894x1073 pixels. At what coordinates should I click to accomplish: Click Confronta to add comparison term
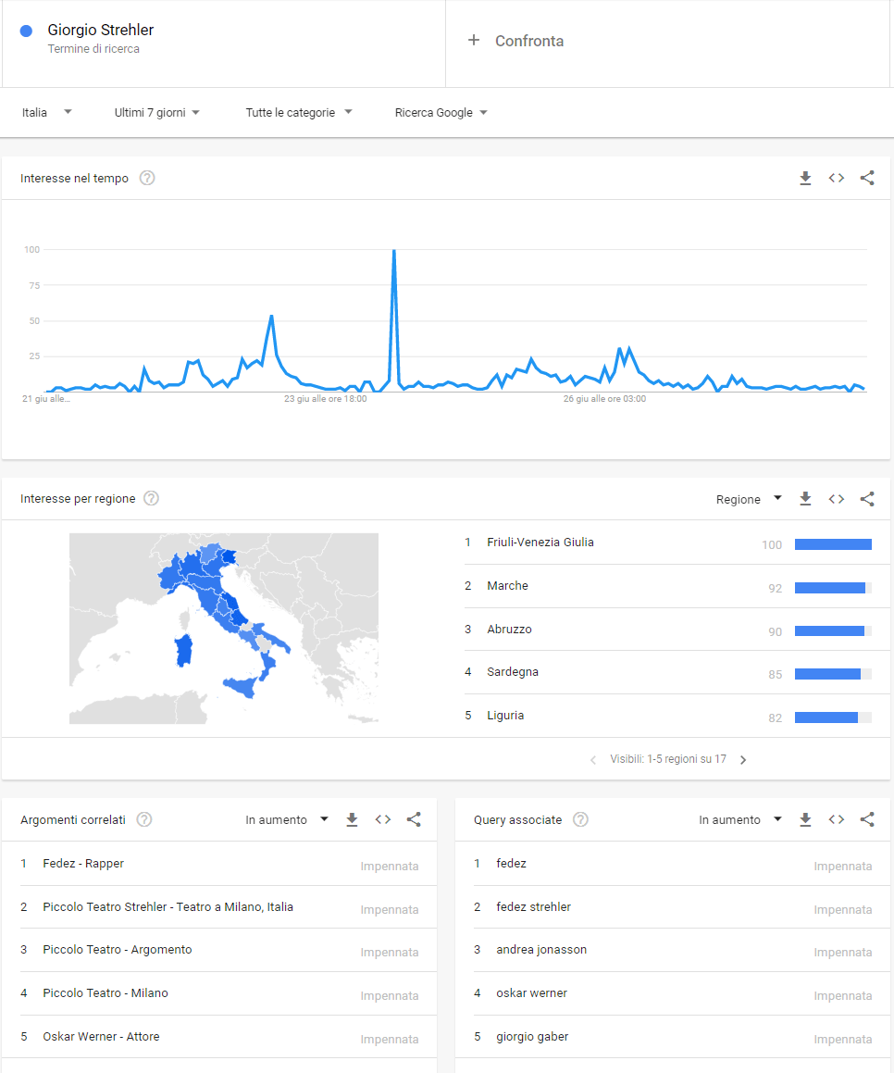(516, 41)
